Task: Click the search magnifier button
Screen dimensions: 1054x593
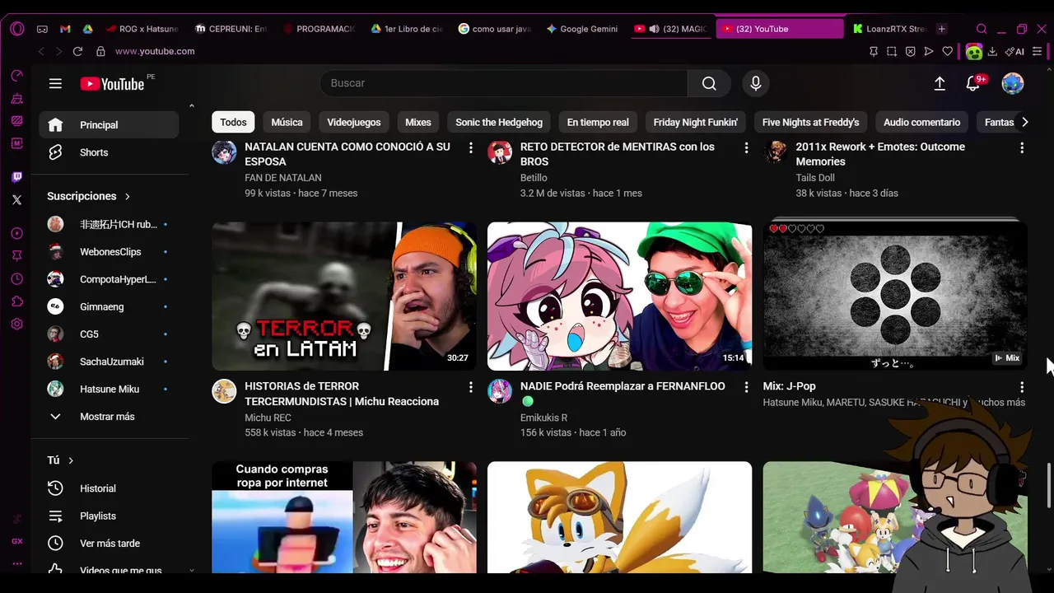Action: click(709, 83)
